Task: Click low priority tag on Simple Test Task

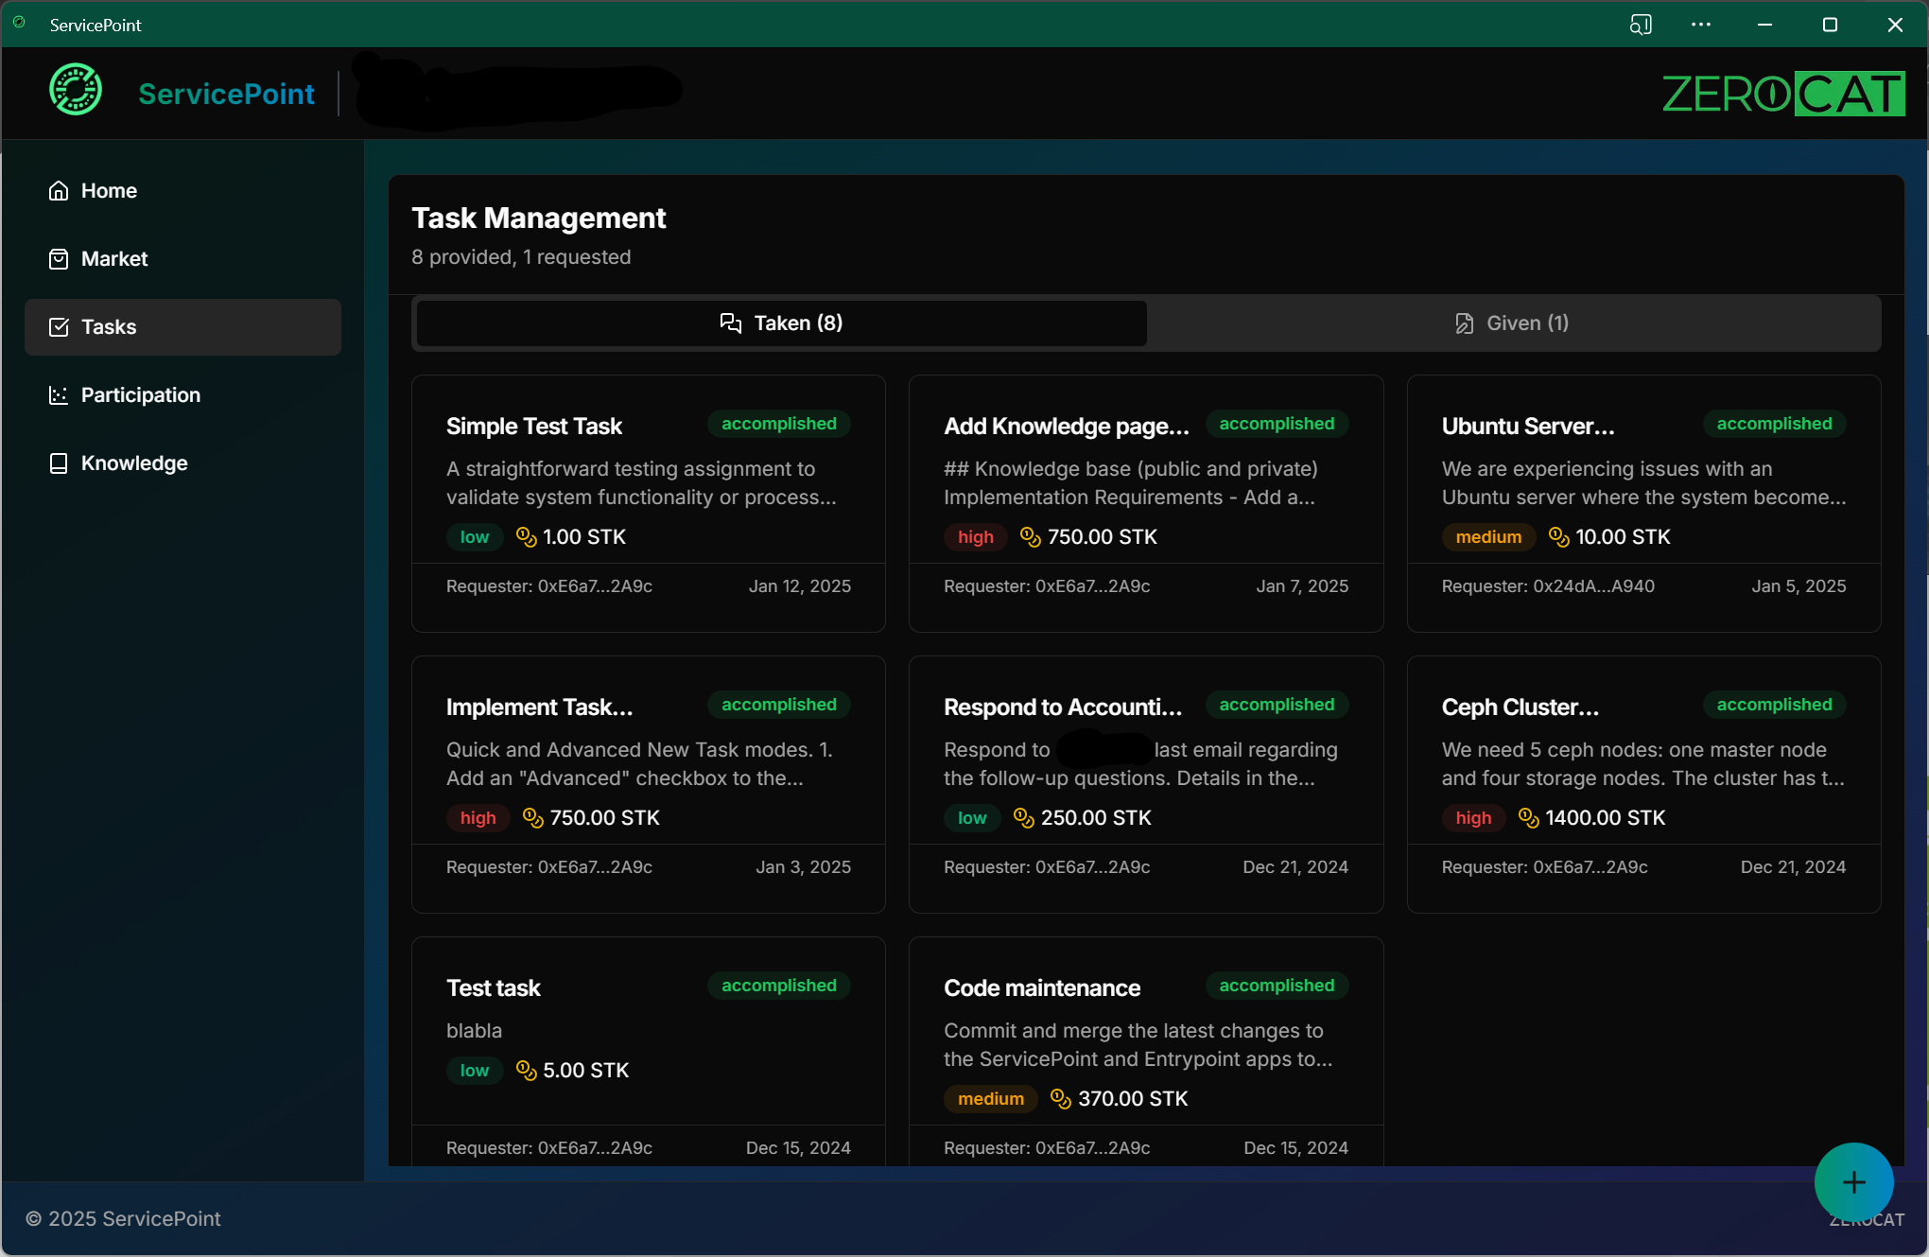Action: 475,537
